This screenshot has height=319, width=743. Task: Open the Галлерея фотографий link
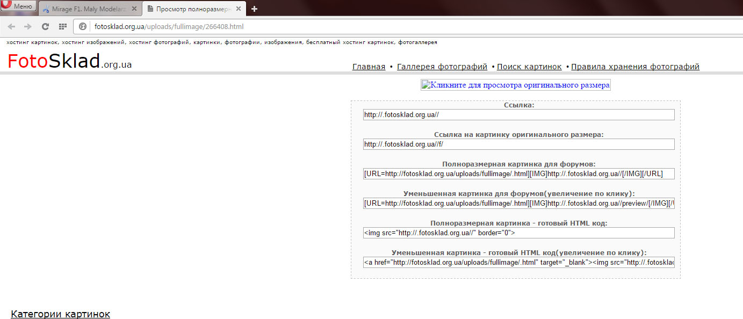tap(442, 67)
